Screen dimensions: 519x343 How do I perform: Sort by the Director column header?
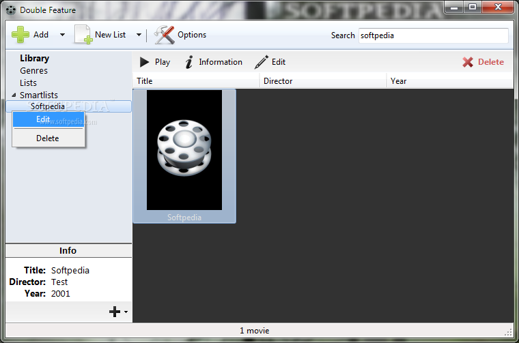323,81
